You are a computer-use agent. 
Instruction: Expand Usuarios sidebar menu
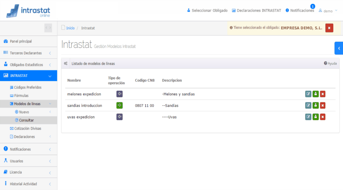tap(29, 161)
